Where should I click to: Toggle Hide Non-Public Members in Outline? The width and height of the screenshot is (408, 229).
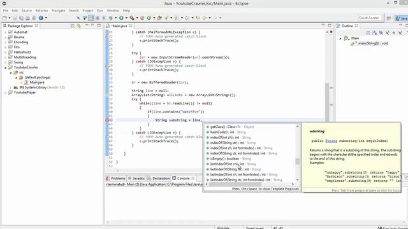point(394,32)
